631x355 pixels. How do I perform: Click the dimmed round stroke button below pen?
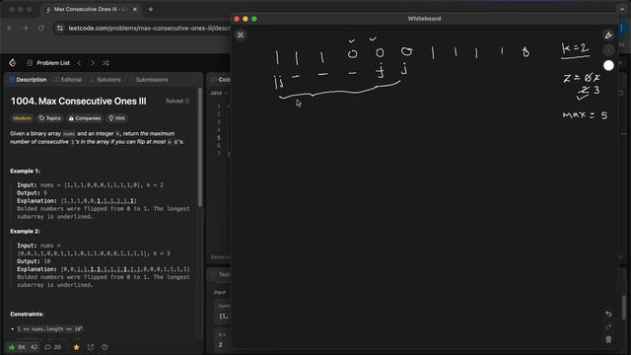(608, 50)
